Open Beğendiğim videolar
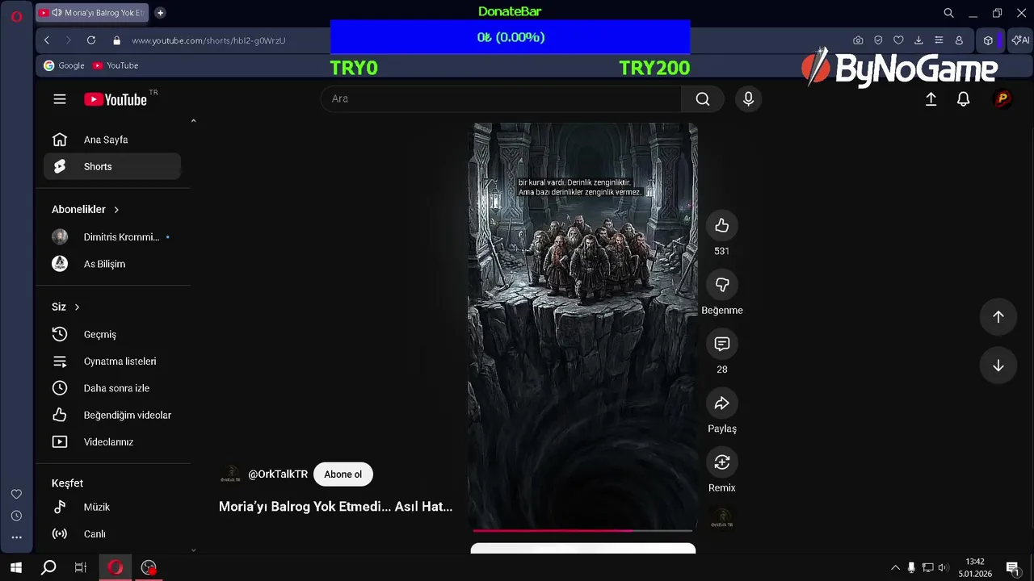Image resolution: width=1034 pixels, height=581 pixels. pyautogui.click(x=112, y=415)
